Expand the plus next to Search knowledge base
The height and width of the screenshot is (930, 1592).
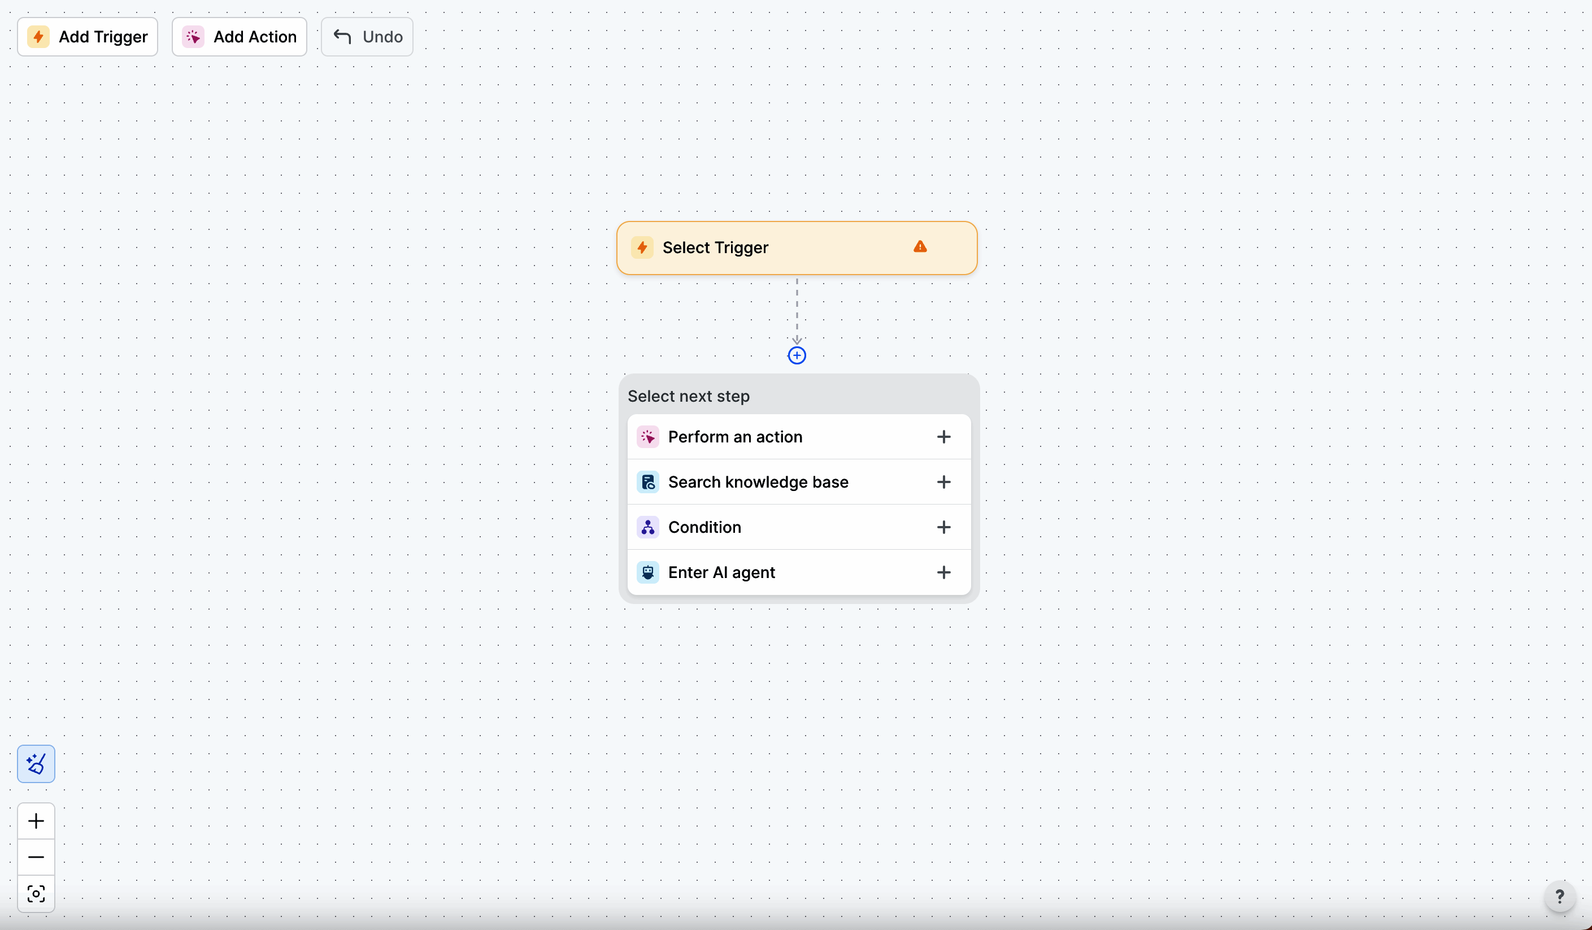click(x=943, y=482)
